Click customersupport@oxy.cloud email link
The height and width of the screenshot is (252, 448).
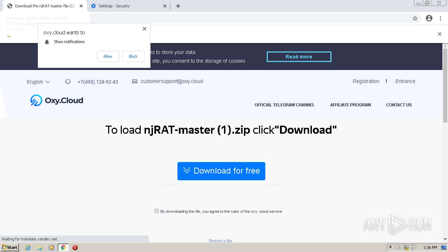(x=171, y=81)
